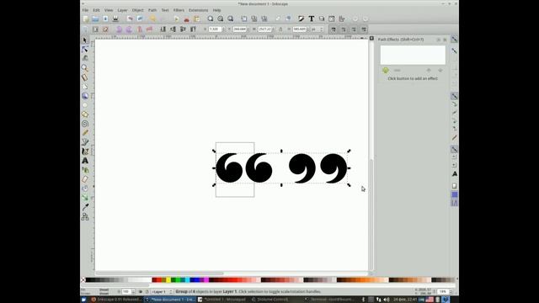539x303 pixels.
Task: Click the New document icon
Action: (85, 19)
